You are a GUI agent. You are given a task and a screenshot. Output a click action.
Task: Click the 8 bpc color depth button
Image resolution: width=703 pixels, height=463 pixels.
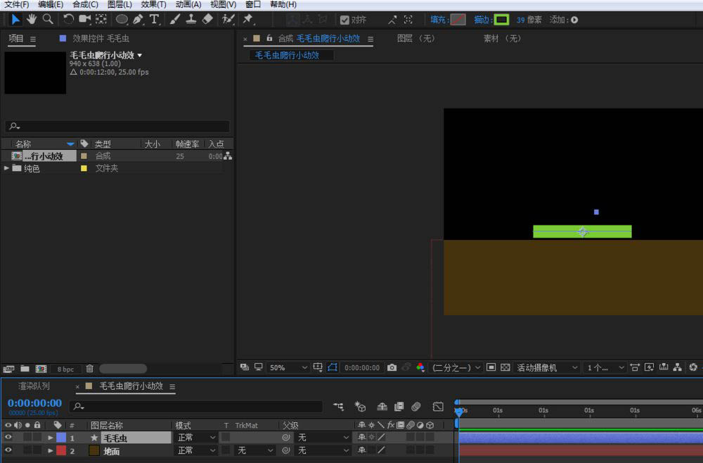(x=65, y=369)
